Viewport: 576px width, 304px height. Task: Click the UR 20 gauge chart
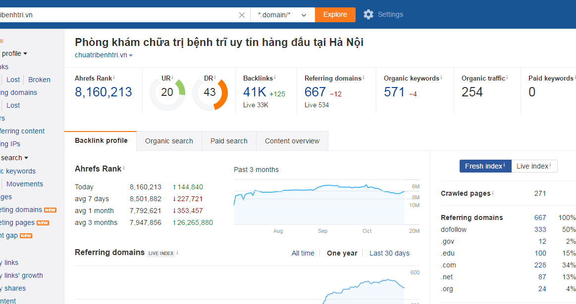pyautogui.click(x=167, y=92)
